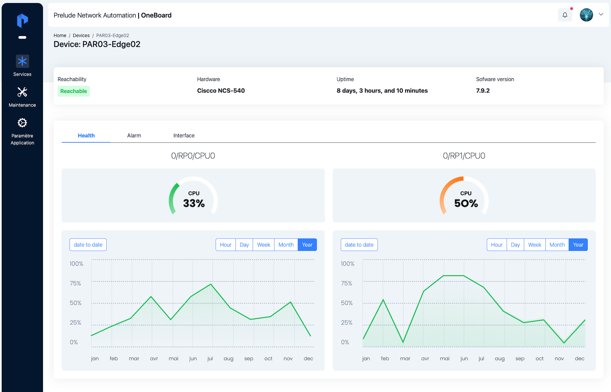
Task: Go to Home breadcrumb link
Action: (60, 35)
